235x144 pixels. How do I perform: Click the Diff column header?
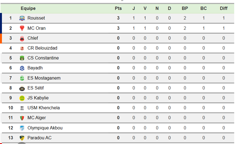coord(224,9)
